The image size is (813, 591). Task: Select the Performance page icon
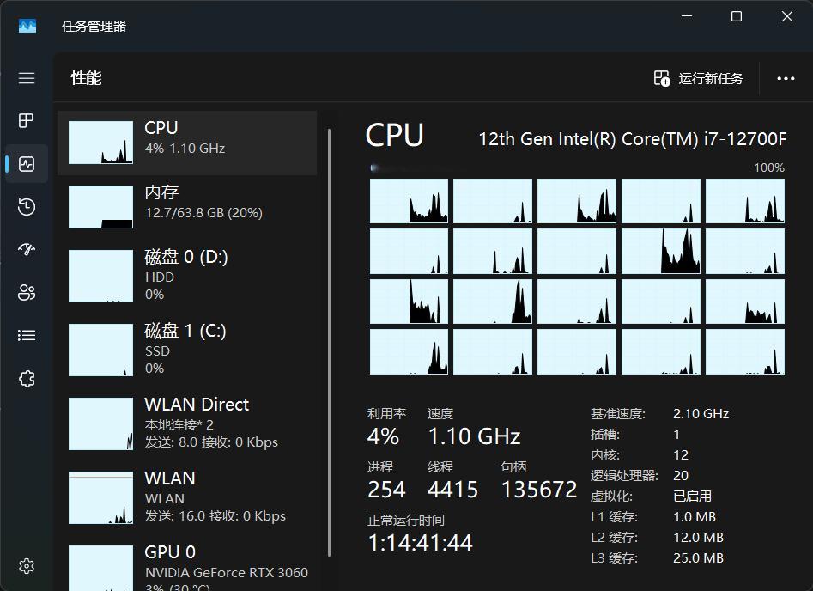27,164
